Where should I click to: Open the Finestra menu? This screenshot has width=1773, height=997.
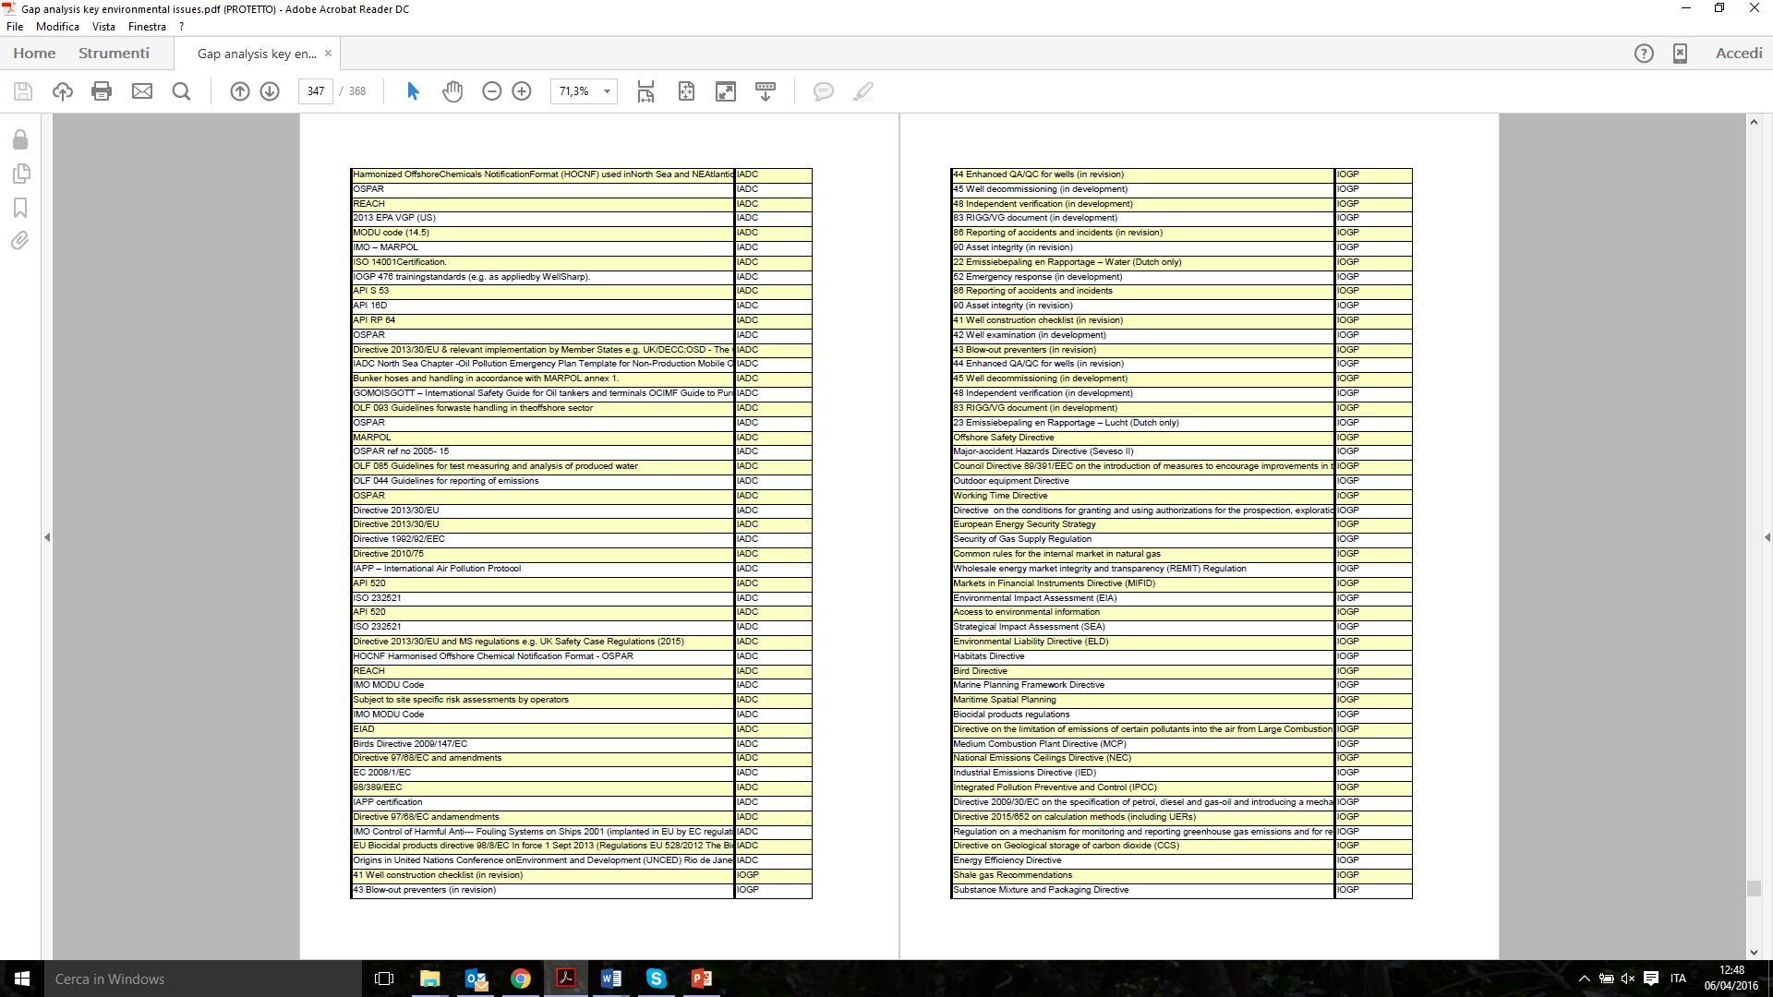click(147, 27)
